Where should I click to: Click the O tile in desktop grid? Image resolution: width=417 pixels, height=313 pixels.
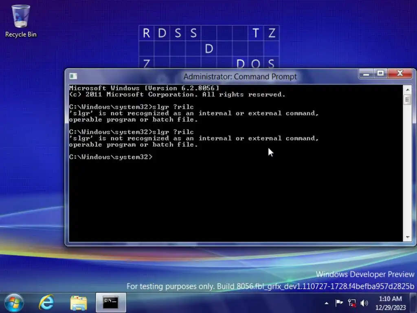coord(256,64)
